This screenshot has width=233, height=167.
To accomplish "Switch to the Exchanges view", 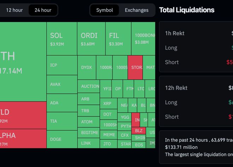I will click(137, 10).
